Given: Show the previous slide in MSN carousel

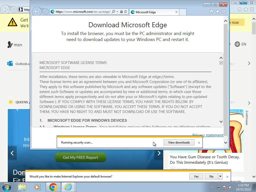Looking at the screenshot, I should [x=12, y=153].
